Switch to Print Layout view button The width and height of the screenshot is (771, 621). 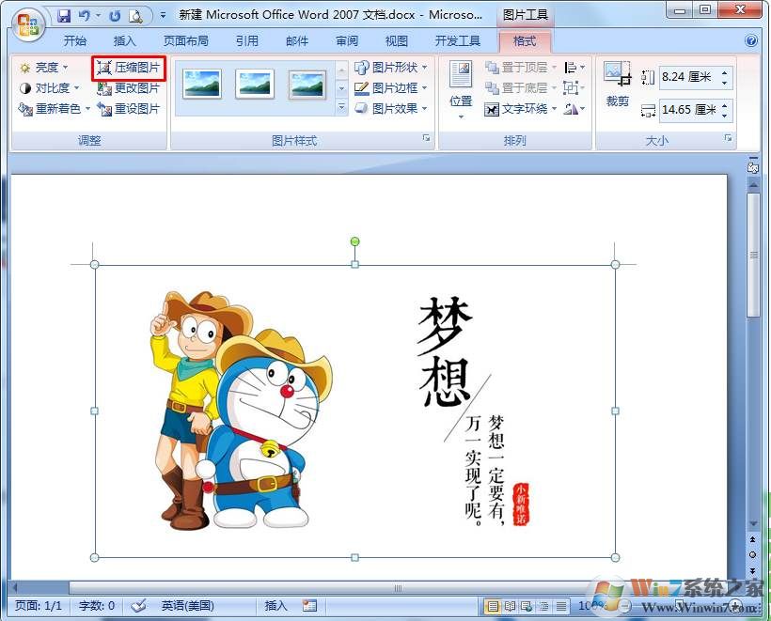[x=492, y=606]
